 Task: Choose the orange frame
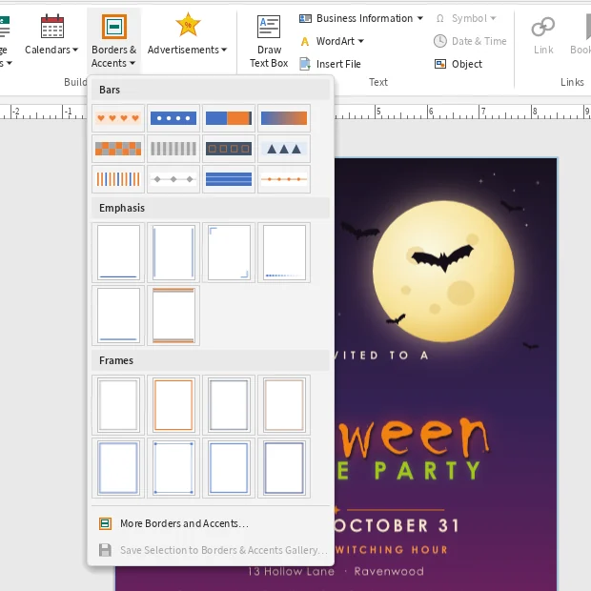(x=173, y=405)
